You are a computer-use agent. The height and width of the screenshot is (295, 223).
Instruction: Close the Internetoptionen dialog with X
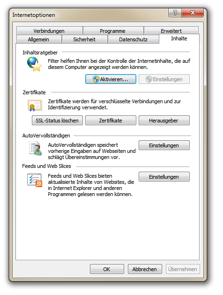click(x=193, y=13)
